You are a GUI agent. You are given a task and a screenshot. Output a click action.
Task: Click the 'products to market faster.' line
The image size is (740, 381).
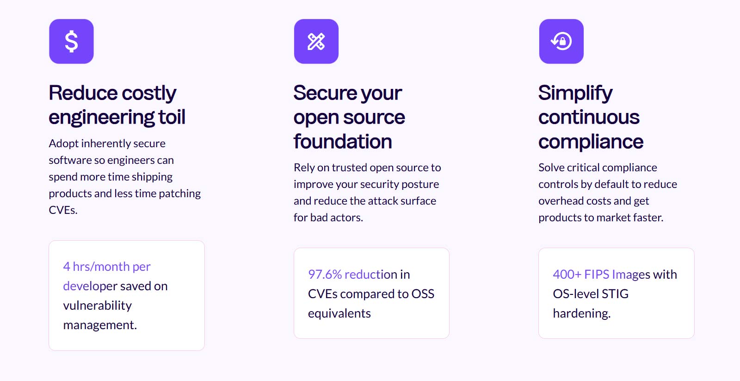601,218
